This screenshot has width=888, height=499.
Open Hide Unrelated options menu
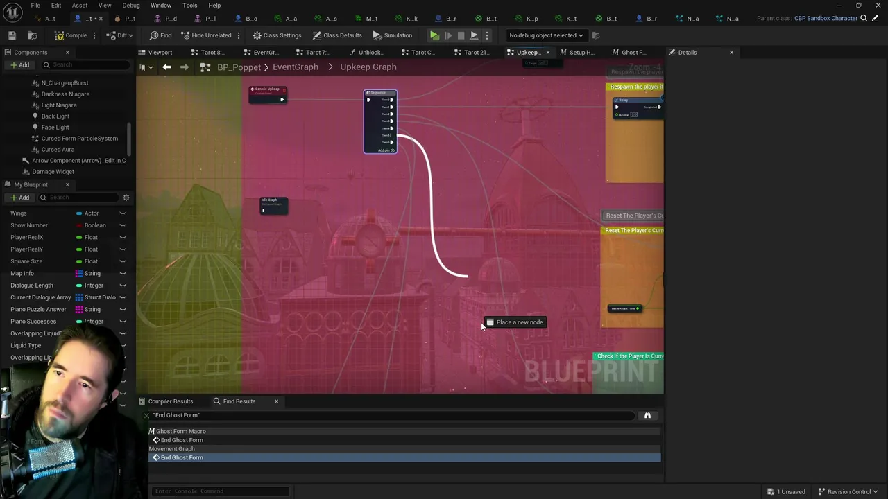(239, 35)
